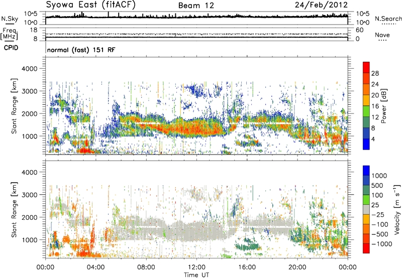This screenshot has height=278, width=402.
Task: Click the 'Beam 12' label
Action: click(196, 6)
